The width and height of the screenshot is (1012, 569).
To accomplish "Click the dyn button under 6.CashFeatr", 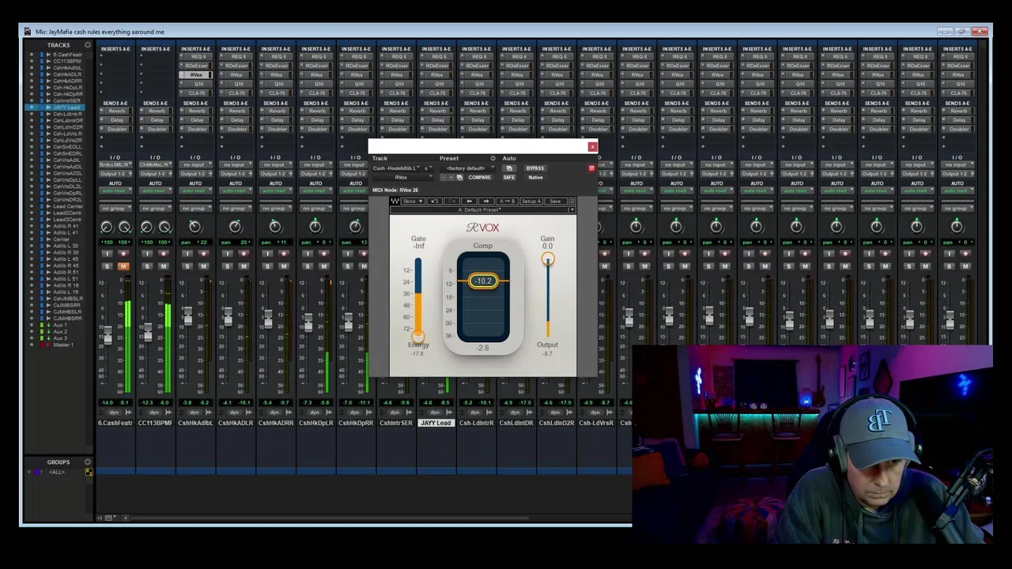I will click(x=114, y=413).
